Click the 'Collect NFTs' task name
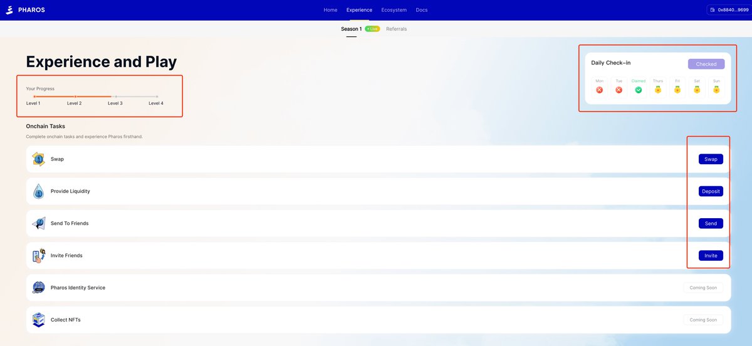This screenshot has height=346, width=752. [66, 320]
